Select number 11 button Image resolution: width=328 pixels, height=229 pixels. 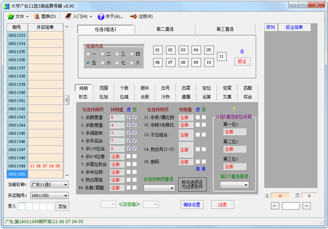tap(221, 56)
